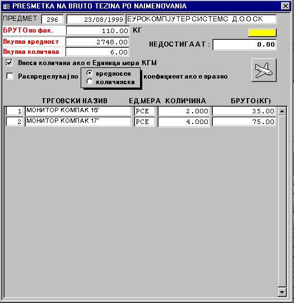Select the 'МОНИТОР КОМПАК 17"' name field
Screen dimensions: 294x303
click(x=78, y=122)
